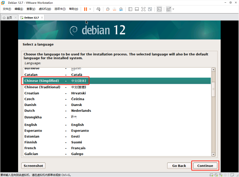Switch to the 主页 tab
Viewport: 239px width, 177px height.
10,18
